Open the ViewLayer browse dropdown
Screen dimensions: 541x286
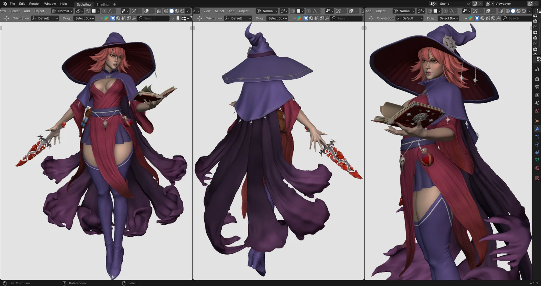coord(489,4)
